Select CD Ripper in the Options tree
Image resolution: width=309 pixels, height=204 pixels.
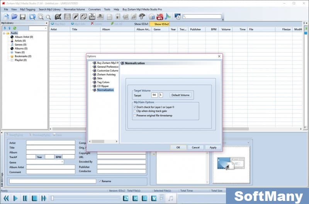click(103, 86)
